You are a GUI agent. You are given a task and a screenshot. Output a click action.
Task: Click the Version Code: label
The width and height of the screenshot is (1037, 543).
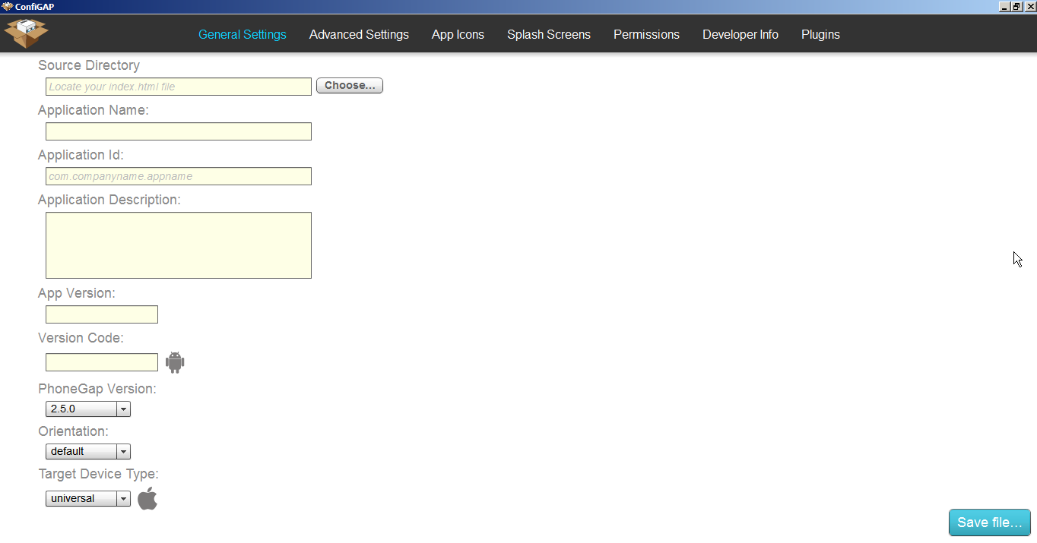81,338
